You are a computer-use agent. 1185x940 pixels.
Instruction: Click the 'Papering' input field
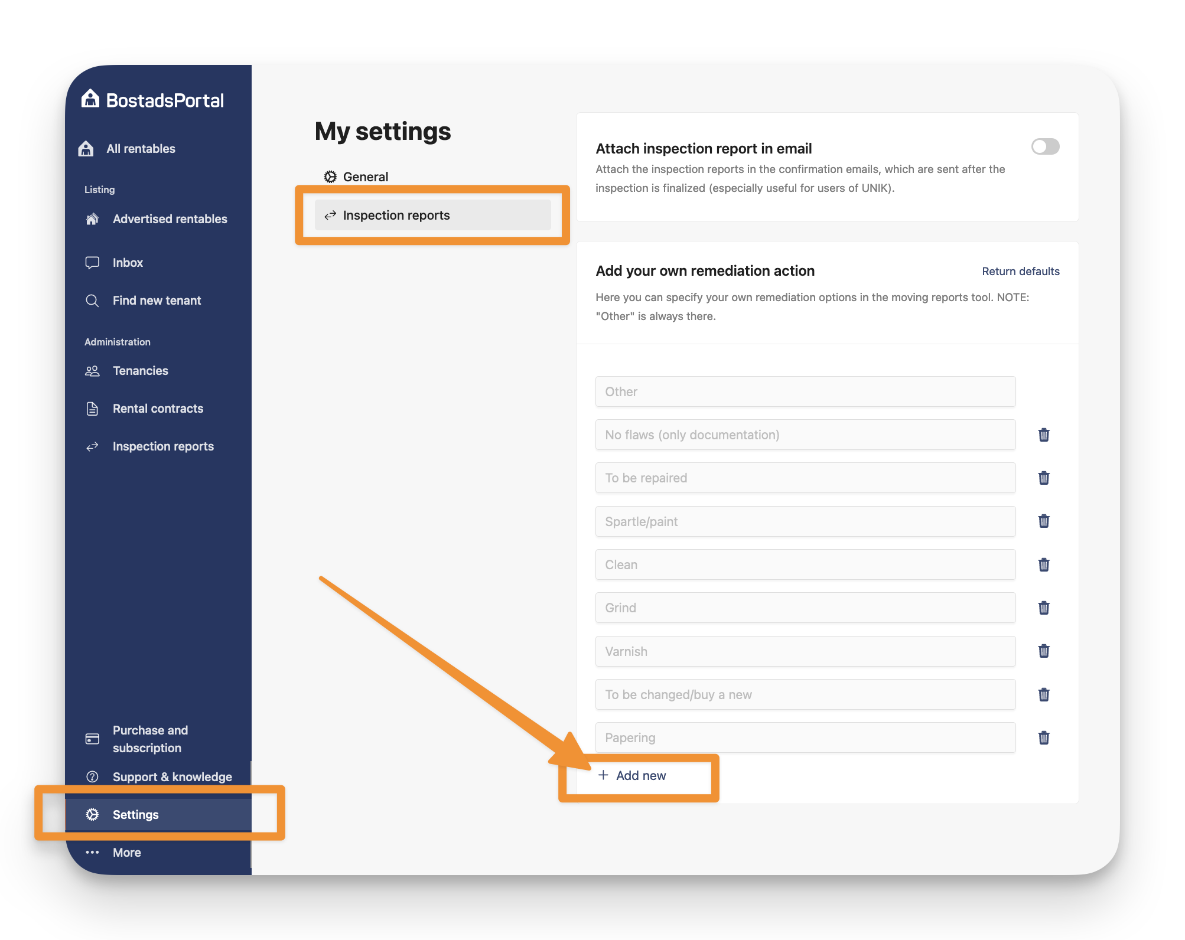(805, 738)
